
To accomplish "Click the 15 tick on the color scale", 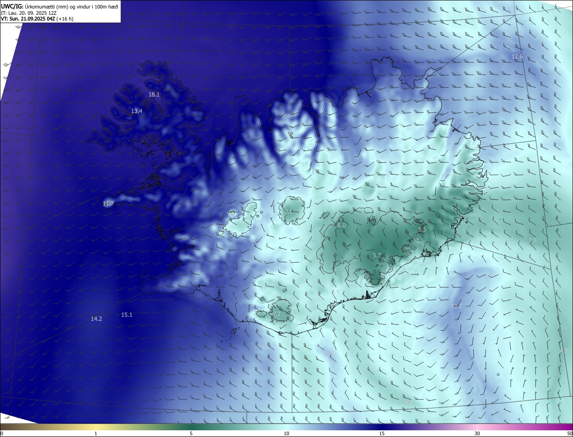I will (x=382, y=434).
